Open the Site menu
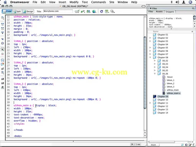The width and height of the screenshot is (196, 147). coord(112,2)
